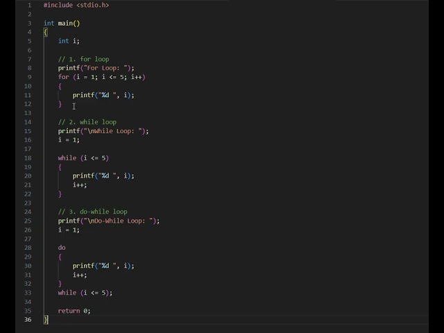This screenshot has width=444, height=333.
Task: Click the for loop opening brace on line 10
Action: pyautogui.click(x=60, y=86)
